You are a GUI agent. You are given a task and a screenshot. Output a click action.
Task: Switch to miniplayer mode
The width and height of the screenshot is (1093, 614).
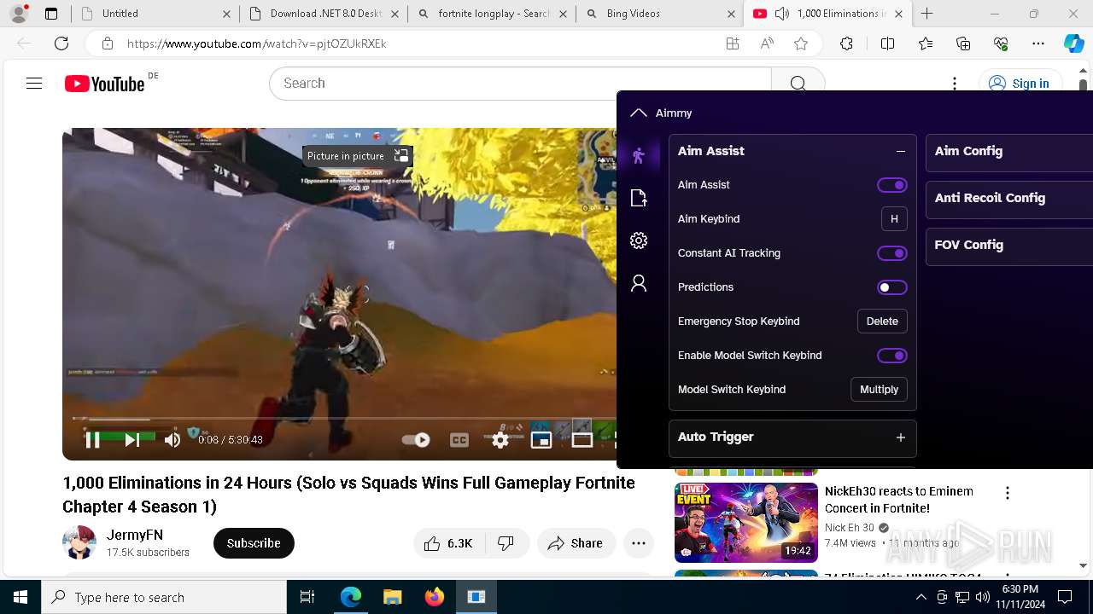click(541, 440)
